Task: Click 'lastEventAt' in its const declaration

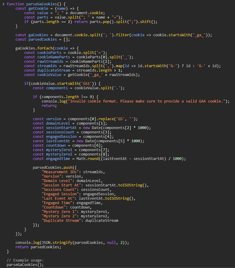Action: [x=58, y=141]
